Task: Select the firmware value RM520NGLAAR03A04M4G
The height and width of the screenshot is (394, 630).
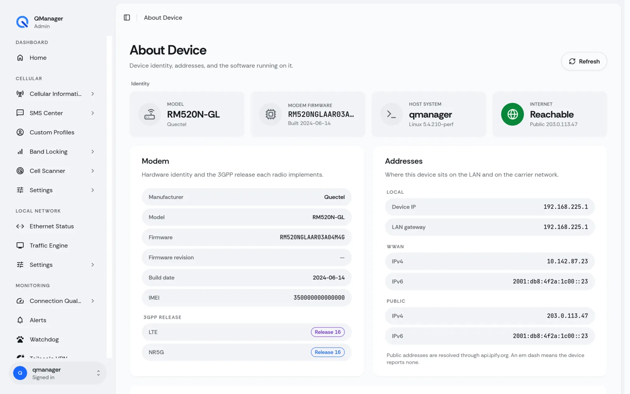Action: coord(312,238)
